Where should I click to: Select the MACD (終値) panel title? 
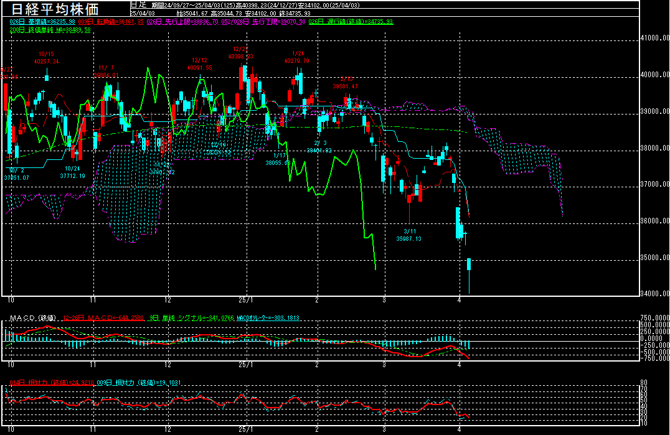(33, 318)
